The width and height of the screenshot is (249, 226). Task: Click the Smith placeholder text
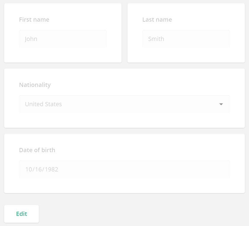[156, 39]
